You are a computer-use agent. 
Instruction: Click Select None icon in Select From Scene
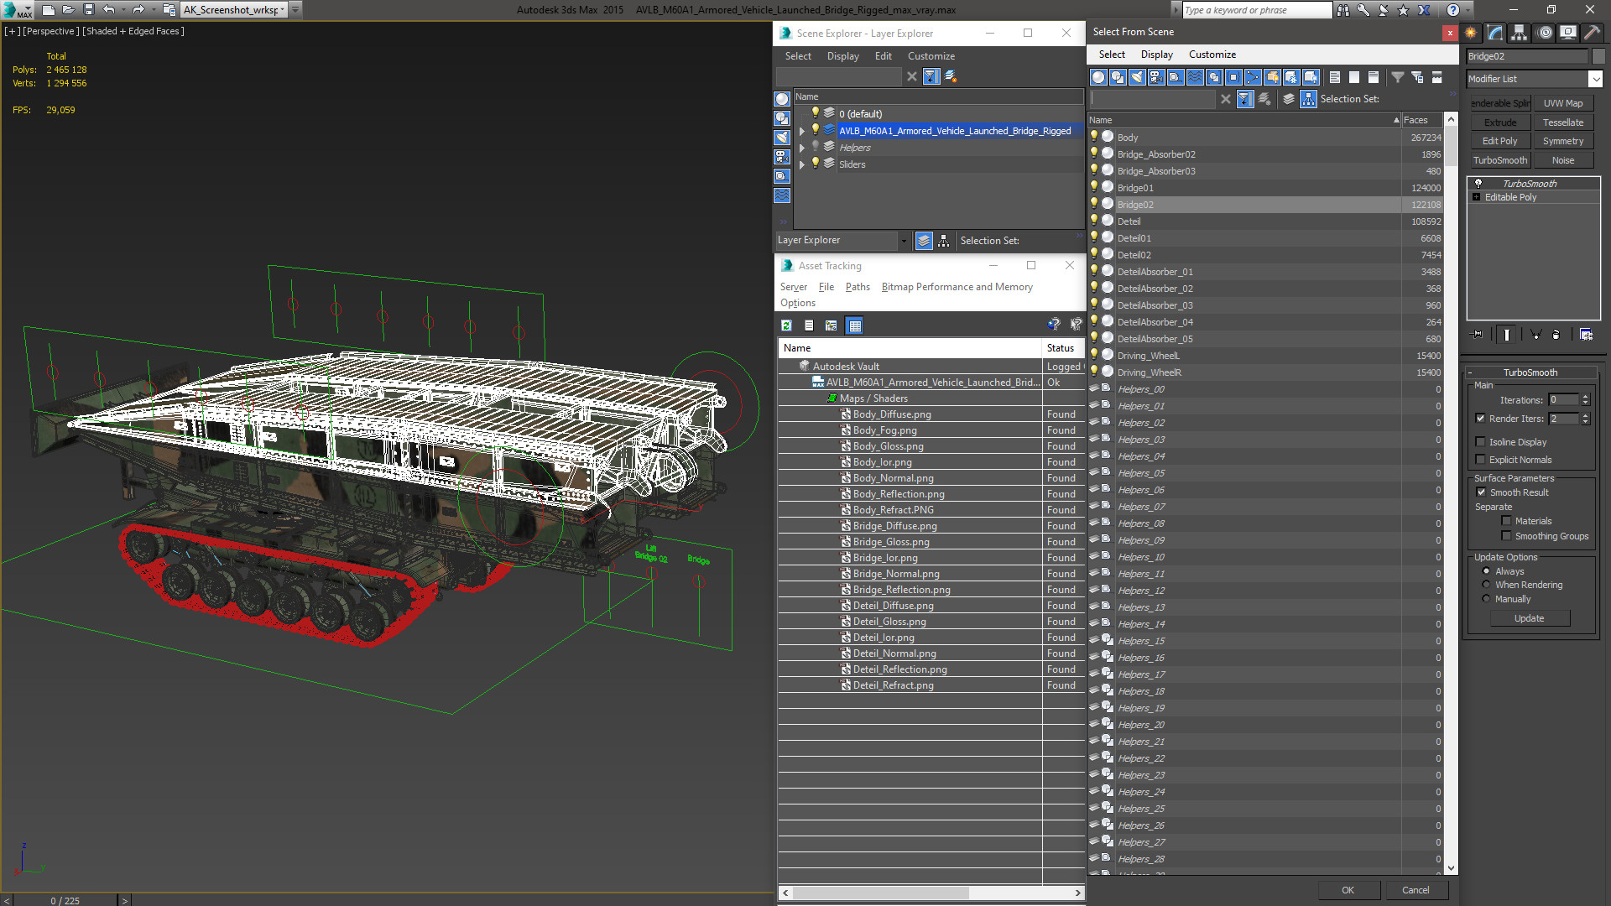tap(1354, 77)
